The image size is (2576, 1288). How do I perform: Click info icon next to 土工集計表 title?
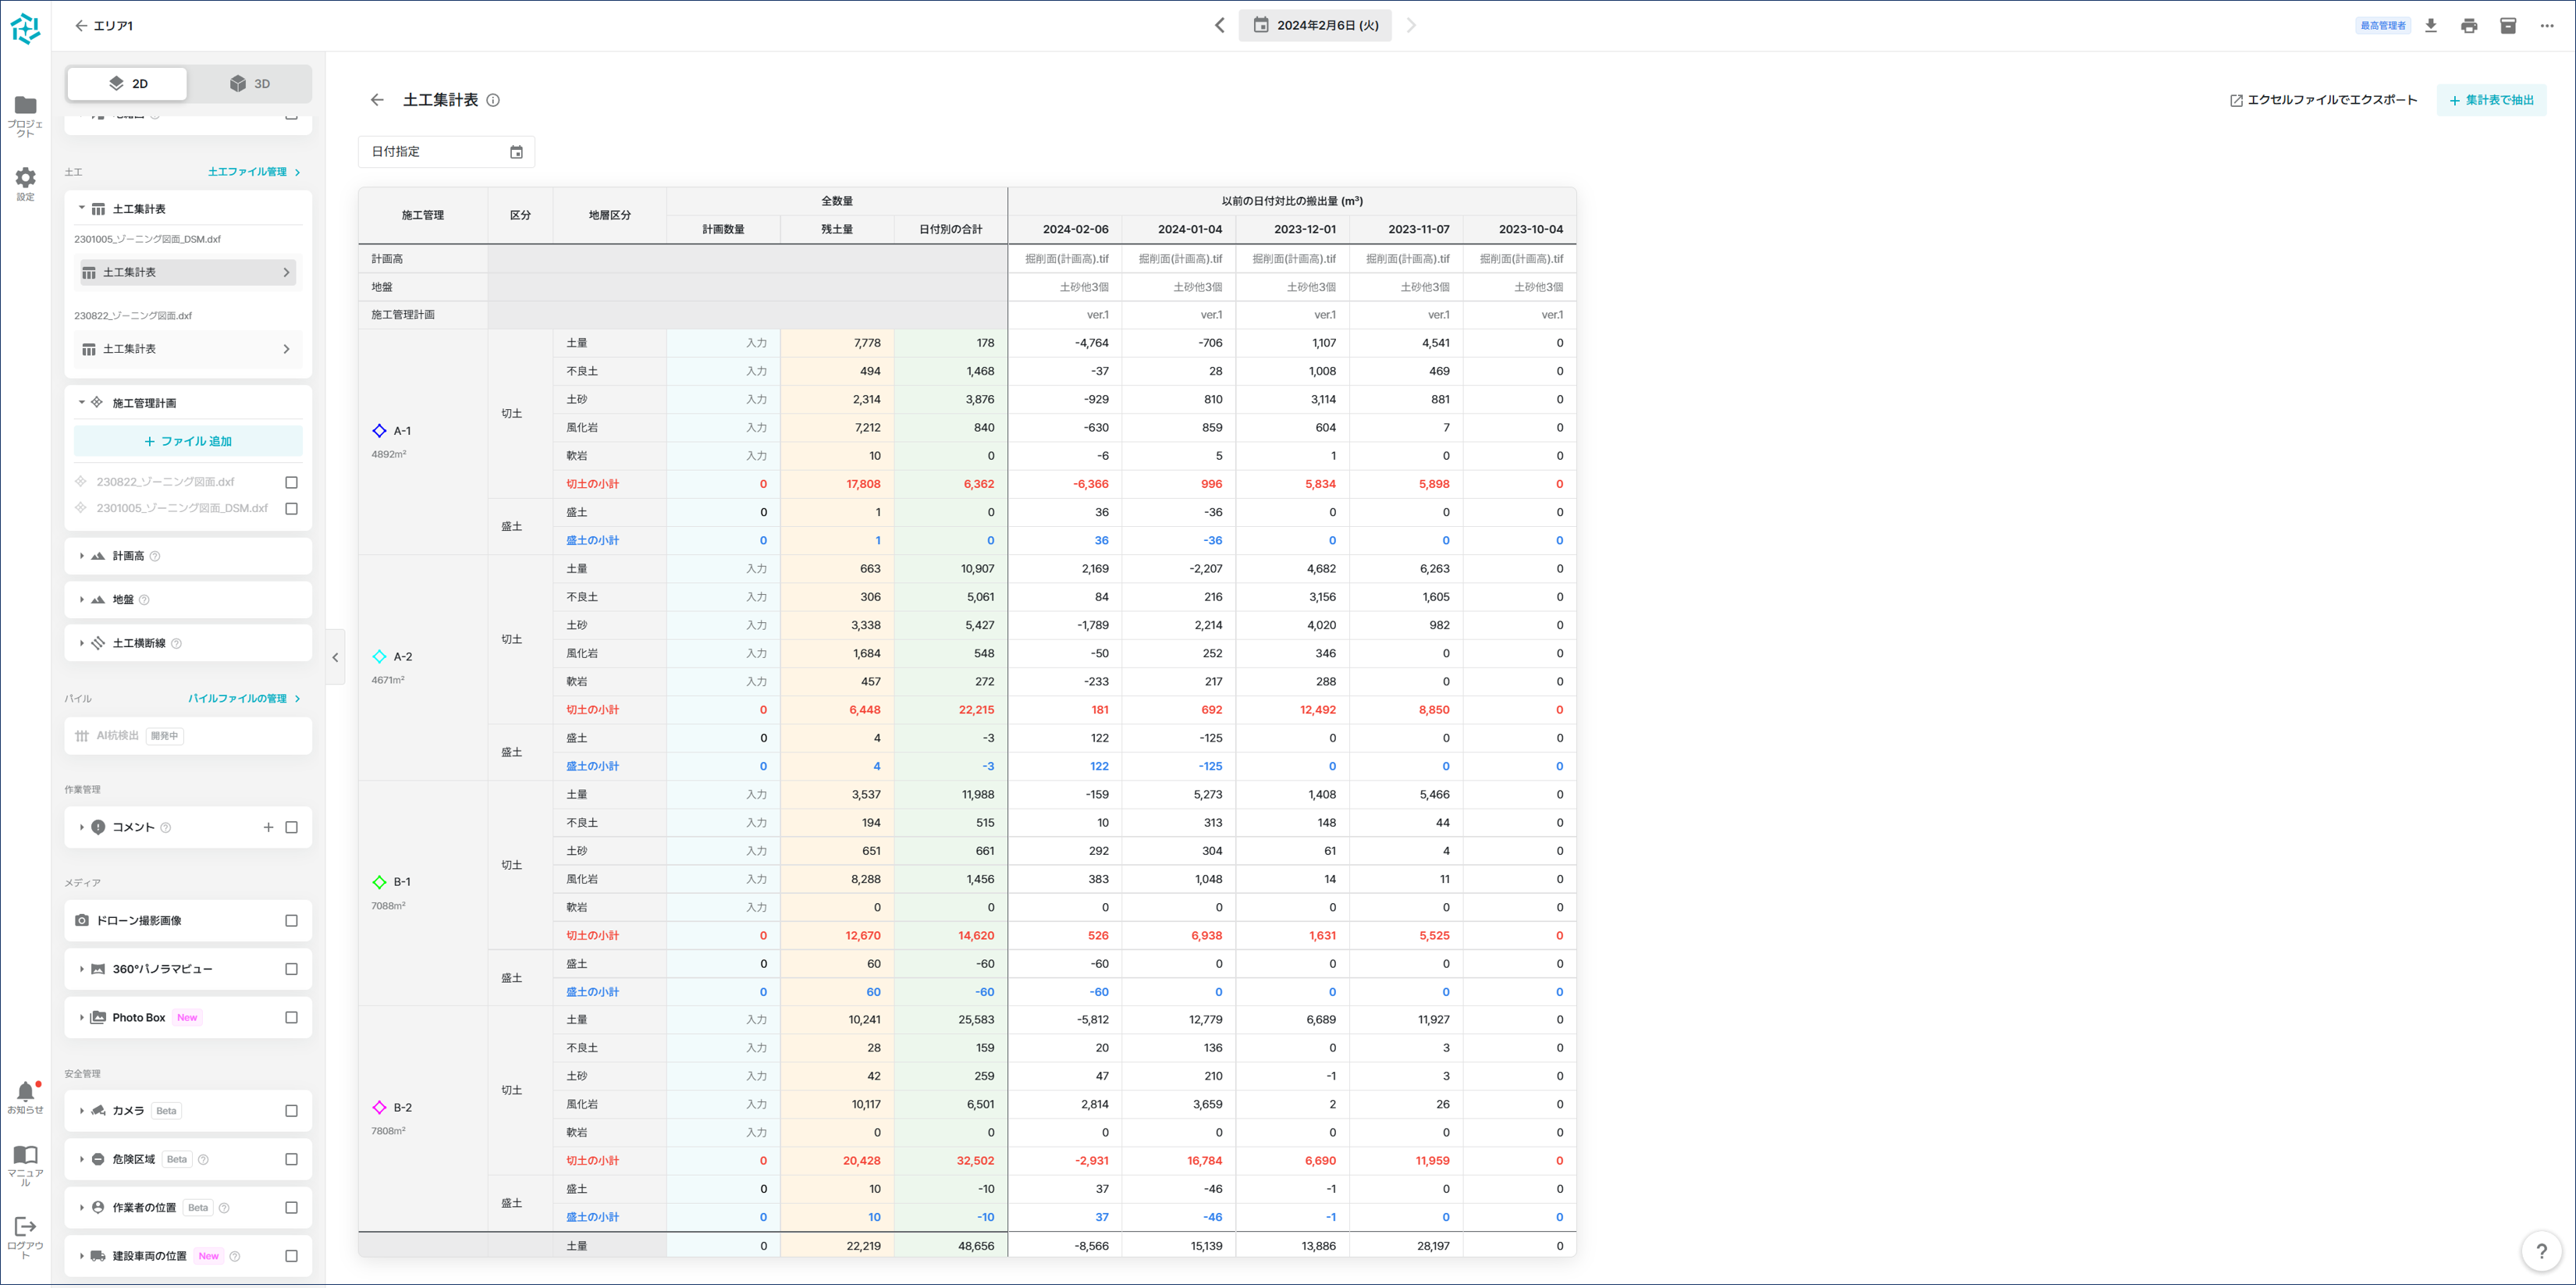click(x=493, y=100)
